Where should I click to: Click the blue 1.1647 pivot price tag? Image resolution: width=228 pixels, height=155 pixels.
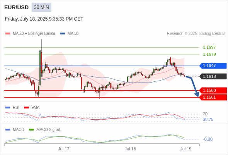point(213,66)
